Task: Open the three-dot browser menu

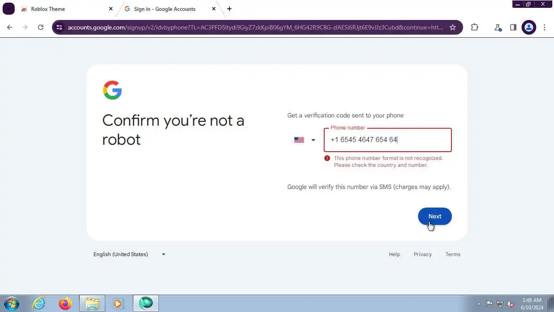Action: 544,27
